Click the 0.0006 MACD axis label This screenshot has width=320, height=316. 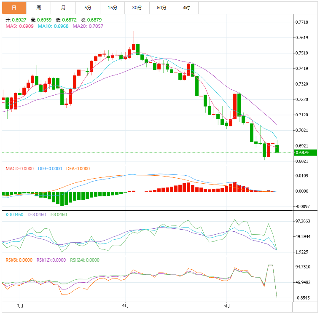pyautogui.click(x=301, y=191)
